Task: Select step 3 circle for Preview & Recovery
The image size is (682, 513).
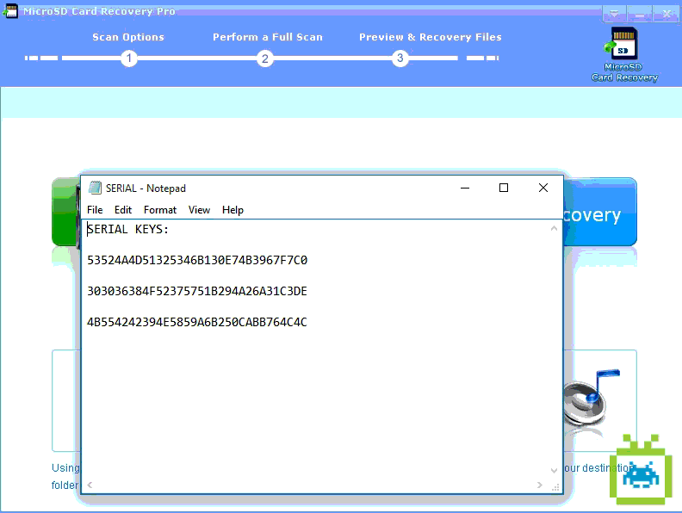Action: point(400,59)
